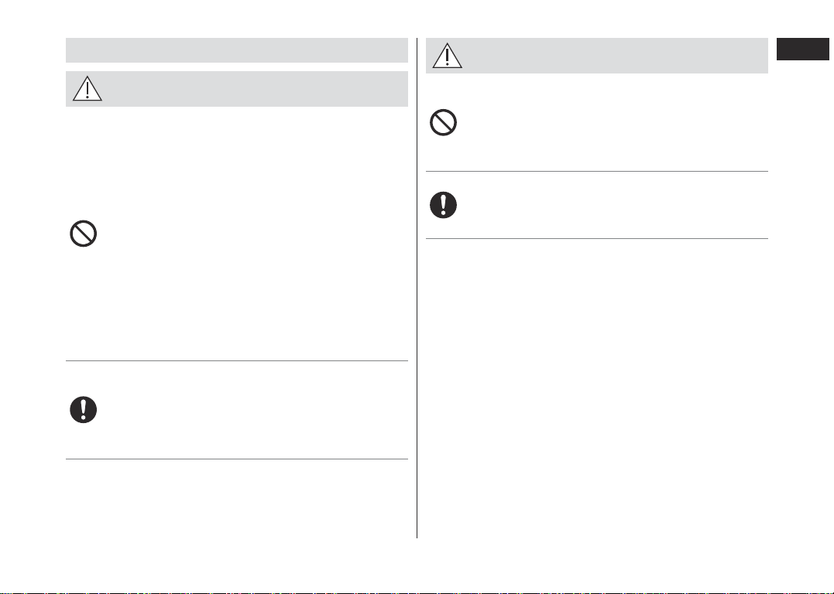Image resolution: width=834 pixels, height=594 pixels.
Task: Click the empty gray title bar atop left column
Action: (x=237, y=50)
